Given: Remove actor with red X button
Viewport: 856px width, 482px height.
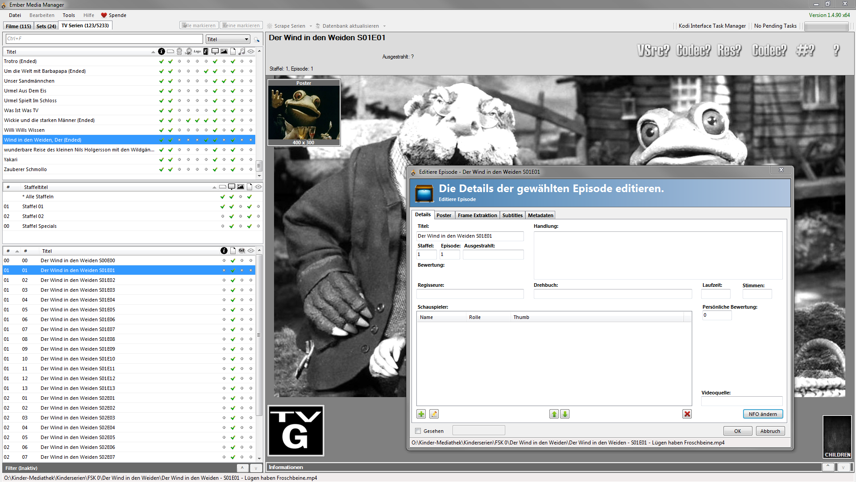Looking at the screenshot, I should pyautogui.click(x=687, y=414).
